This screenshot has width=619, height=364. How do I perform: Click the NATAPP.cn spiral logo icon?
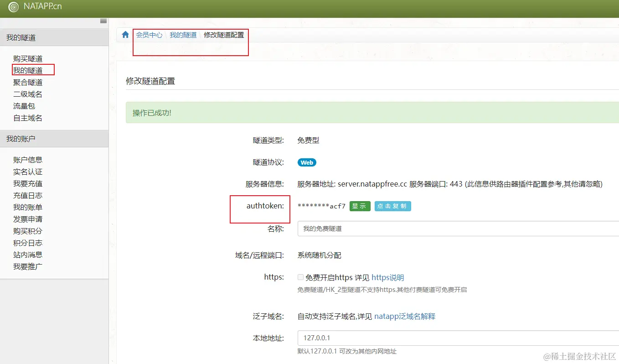pos(14,7)
